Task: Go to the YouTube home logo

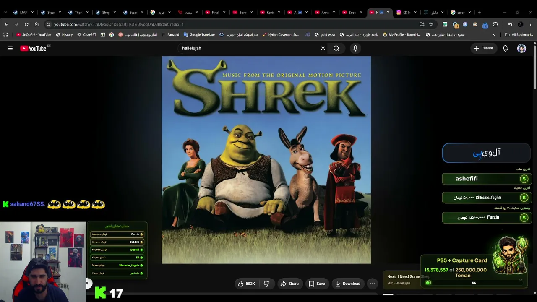Action: click(33, 49)
